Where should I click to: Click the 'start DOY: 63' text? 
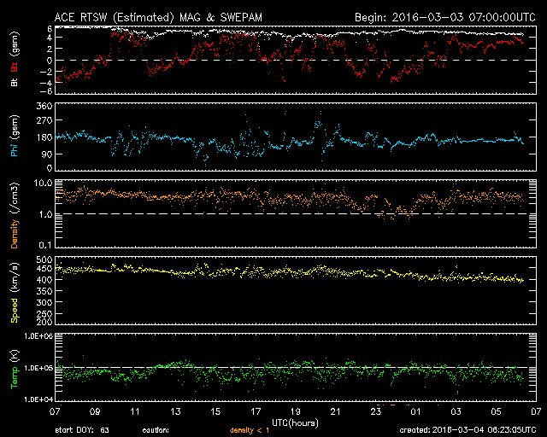[82, 430]
